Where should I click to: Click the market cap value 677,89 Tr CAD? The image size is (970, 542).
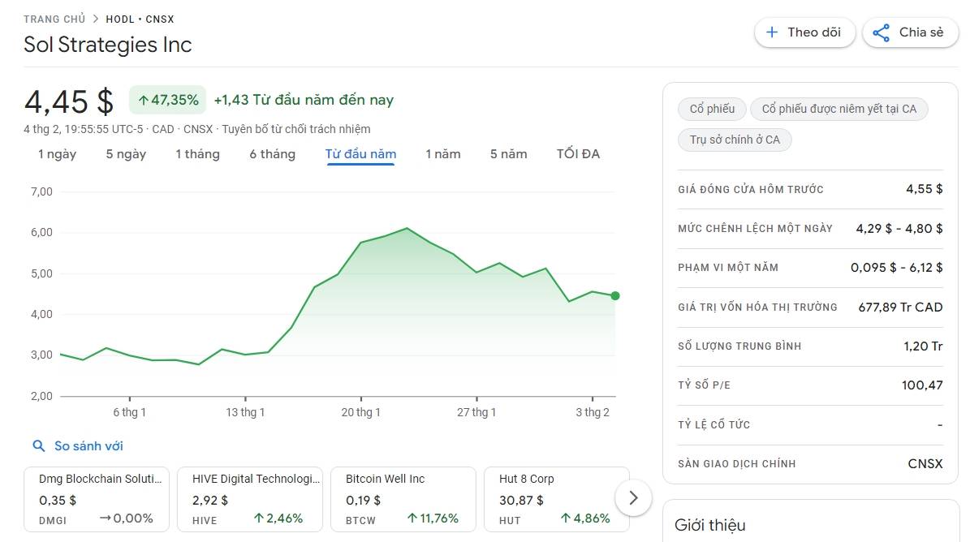(901, 308)
